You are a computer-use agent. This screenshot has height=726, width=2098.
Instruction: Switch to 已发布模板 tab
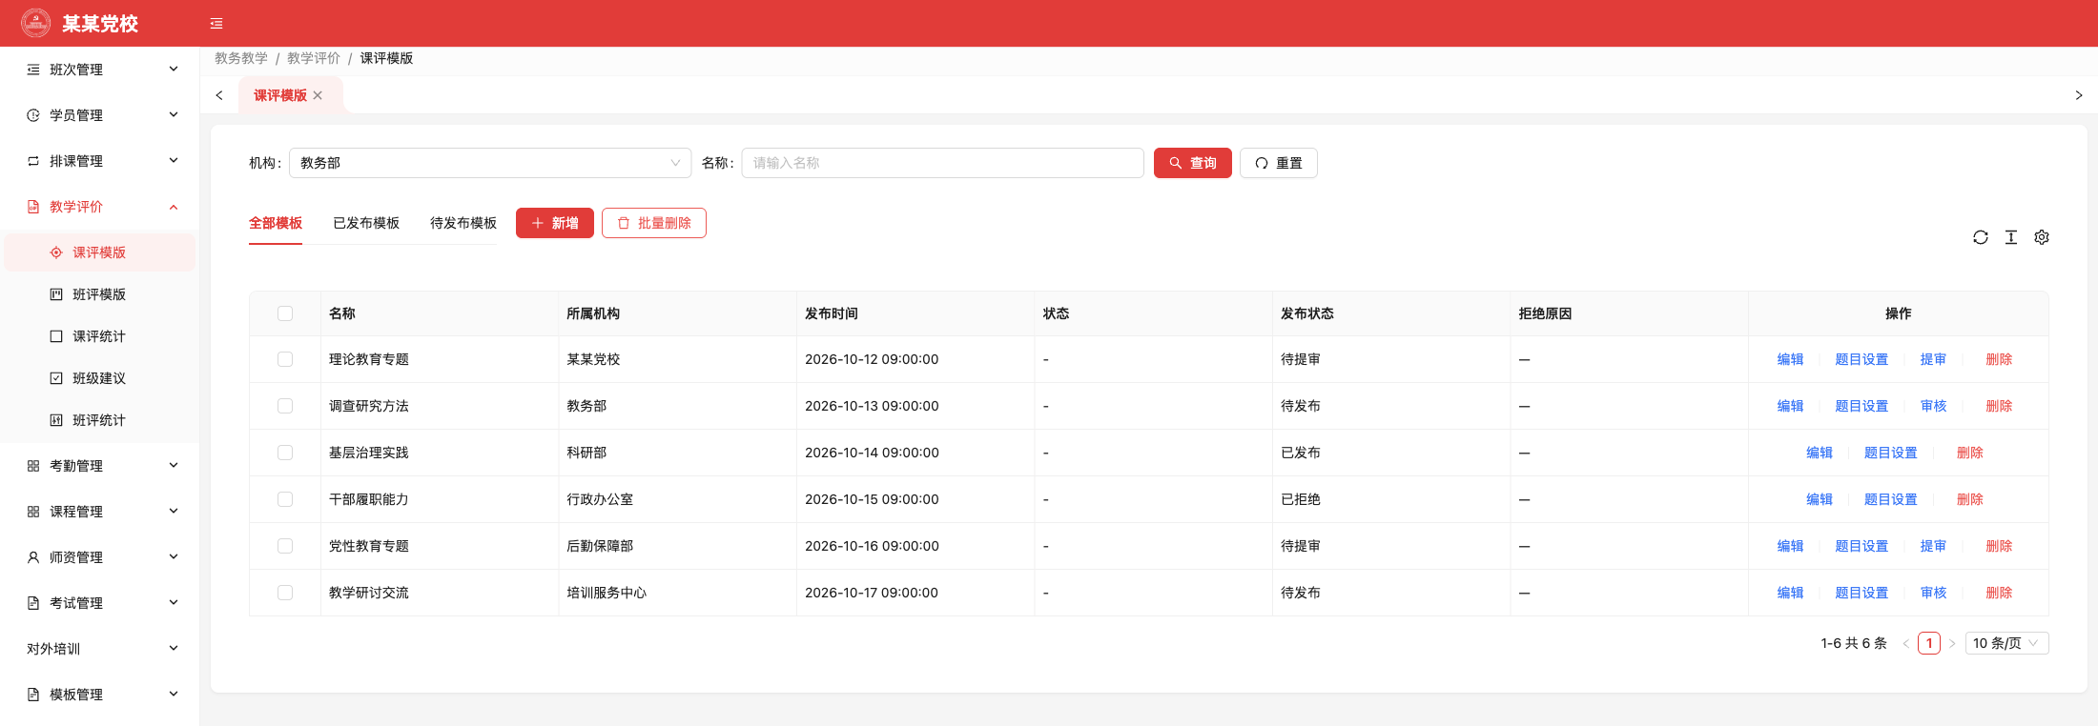[366, 223]
